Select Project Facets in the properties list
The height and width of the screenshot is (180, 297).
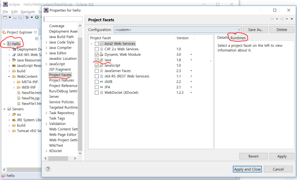point(60,75)
